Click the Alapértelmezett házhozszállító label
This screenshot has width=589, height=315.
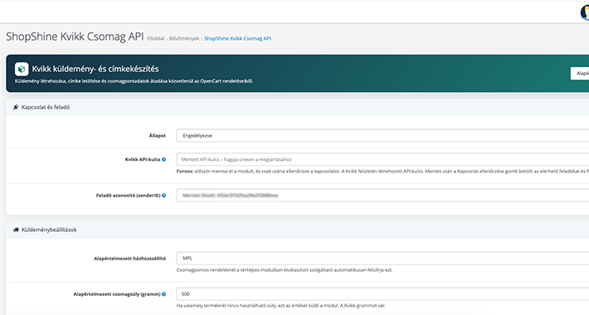click(130, 259)
